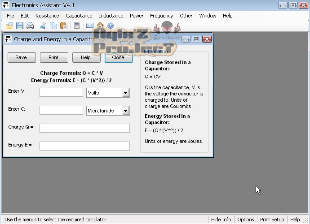
Task: Open the File menu
Action: [x=10, y=16]
